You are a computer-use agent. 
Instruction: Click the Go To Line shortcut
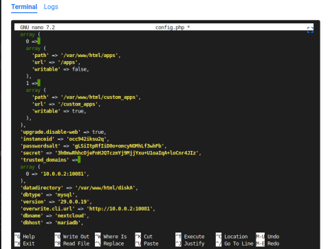coord(234,244)
